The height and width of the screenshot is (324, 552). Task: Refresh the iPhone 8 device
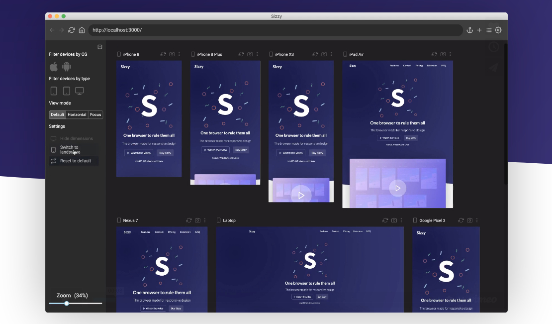click(164, 54)
